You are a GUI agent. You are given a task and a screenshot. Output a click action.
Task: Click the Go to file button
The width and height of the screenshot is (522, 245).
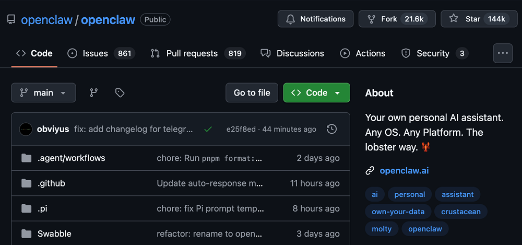[x=252, y=92]
